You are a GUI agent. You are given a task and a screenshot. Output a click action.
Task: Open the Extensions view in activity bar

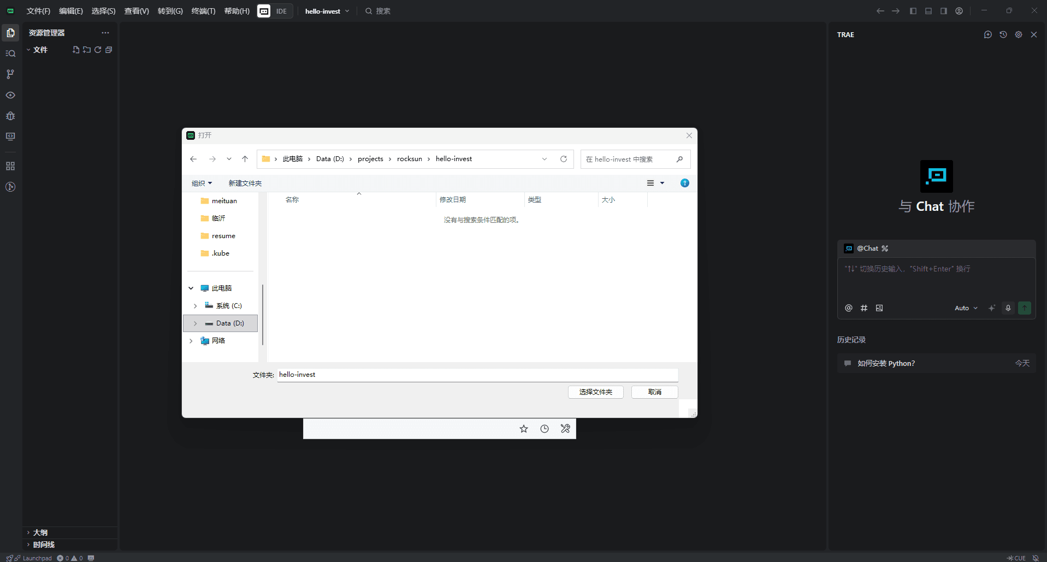tap(10, 166)
